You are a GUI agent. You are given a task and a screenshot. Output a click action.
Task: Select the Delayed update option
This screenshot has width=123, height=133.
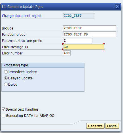click(6, 78)
